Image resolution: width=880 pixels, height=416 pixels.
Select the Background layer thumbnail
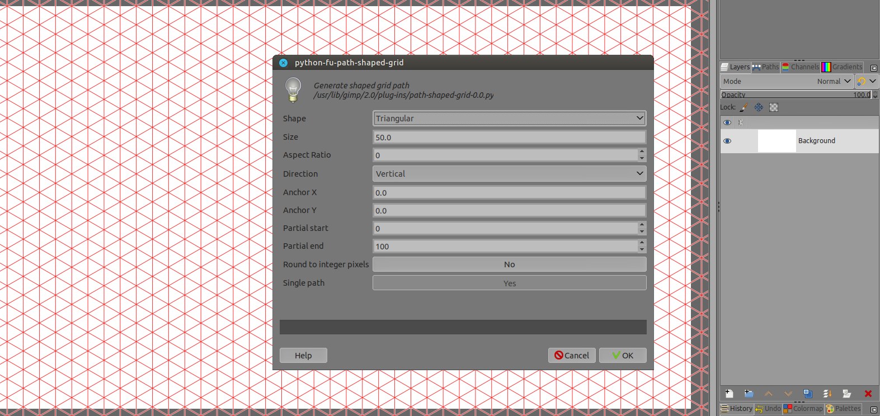[x=777, y=141]
